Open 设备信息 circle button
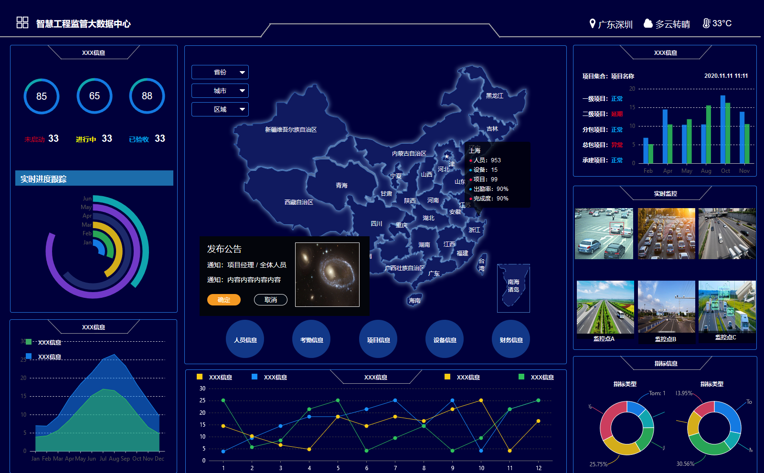 (x=445, y=339)
